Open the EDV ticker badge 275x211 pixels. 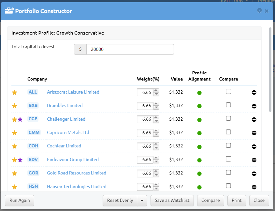[x=33, y=159]
